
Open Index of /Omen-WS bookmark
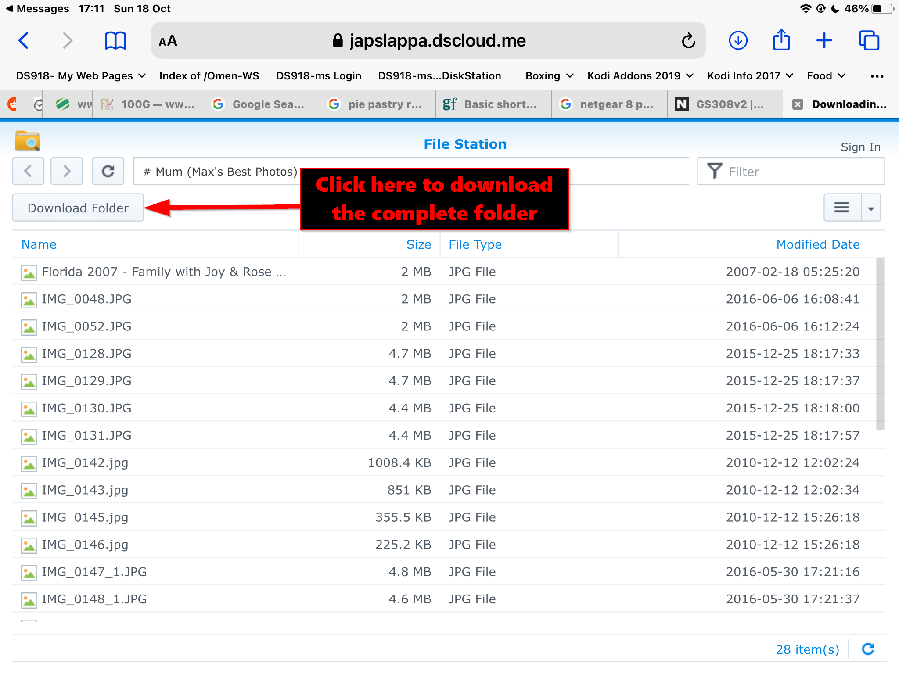click(209, 76)
